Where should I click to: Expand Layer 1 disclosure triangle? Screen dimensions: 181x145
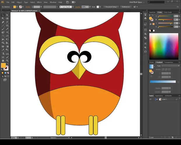tap(157, 99)
